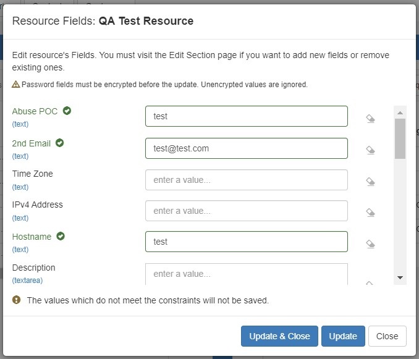The width and height of the screenshot is (419, 359).
Task: Click eraser icon next to Abuse POC field
Action: point(370,119)
